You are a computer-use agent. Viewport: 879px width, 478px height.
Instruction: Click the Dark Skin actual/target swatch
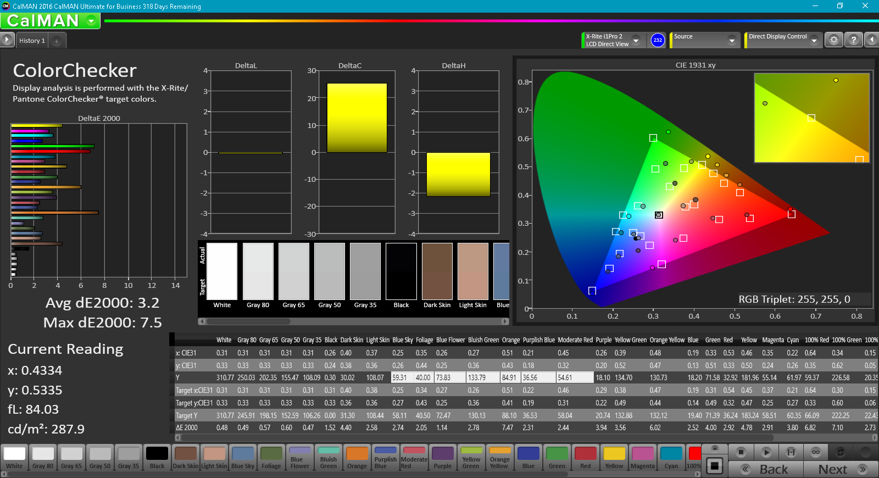[x=437, y=271]
